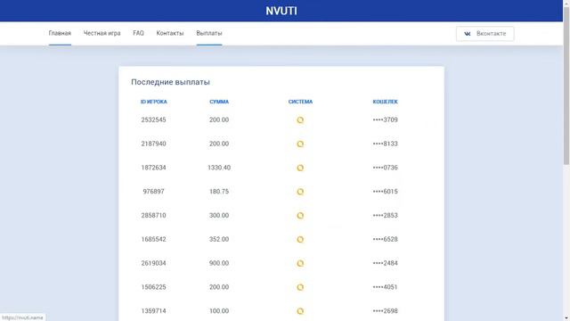570x321 pixels.
Task: Select player ID 1506225
Action: (x=153, y=287)
